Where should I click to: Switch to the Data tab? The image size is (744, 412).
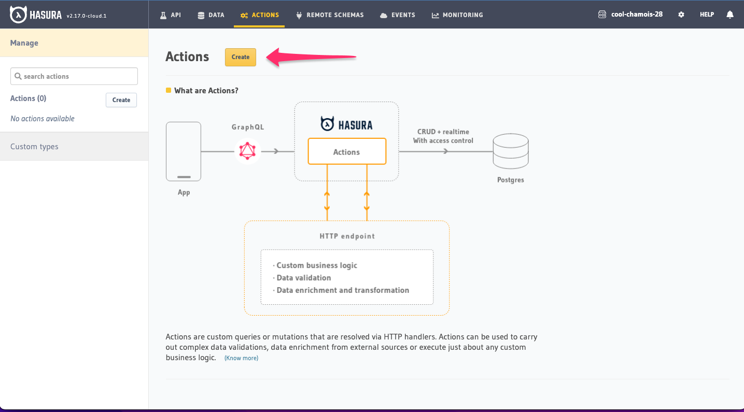pyautogui.click(x=211, y=15)
